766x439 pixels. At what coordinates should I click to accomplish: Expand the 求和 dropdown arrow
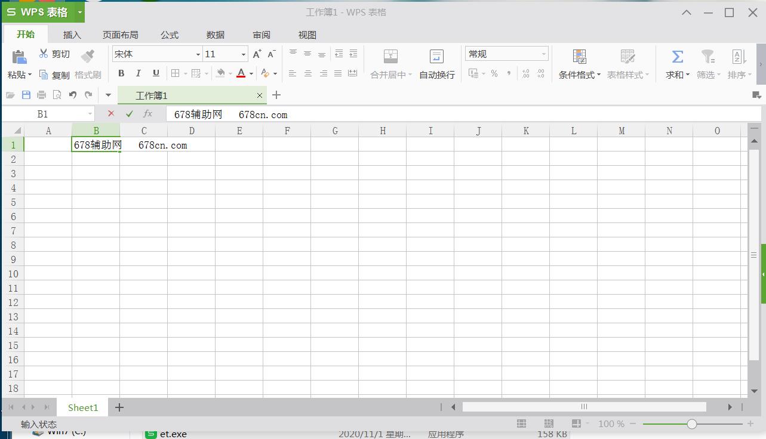(687, 75)
